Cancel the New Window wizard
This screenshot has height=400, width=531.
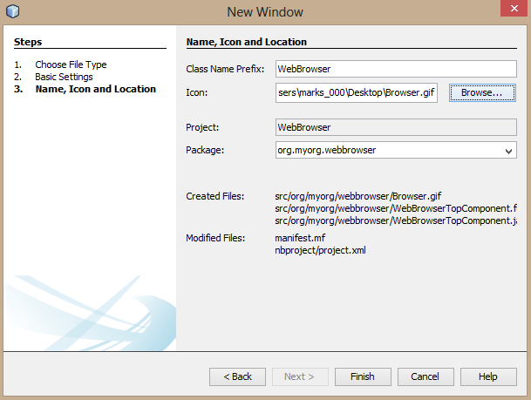(x=425, y=376)
